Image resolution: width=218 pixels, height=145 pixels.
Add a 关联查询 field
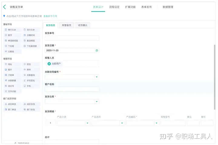(x=31, y=75)
